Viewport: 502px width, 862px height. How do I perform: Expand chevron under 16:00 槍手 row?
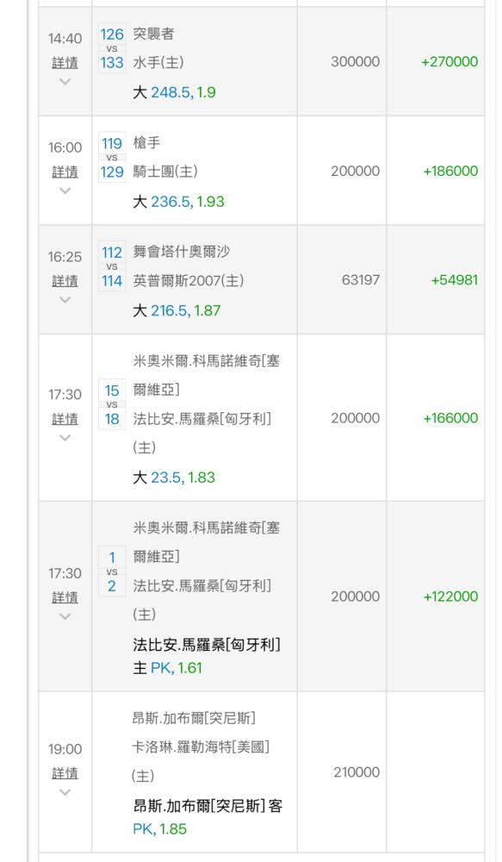coord(65,191)
